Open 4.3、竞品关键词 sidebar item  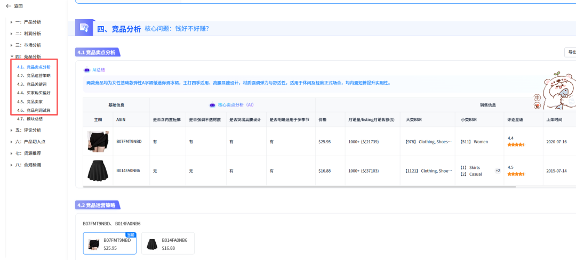31,84
